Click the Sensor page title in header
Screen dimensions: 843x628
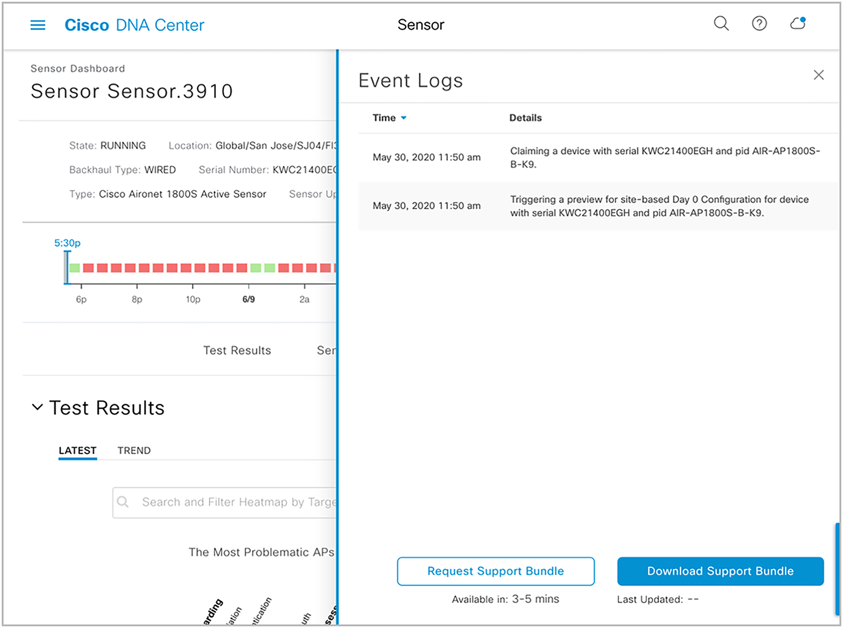[x=421, y=25]
